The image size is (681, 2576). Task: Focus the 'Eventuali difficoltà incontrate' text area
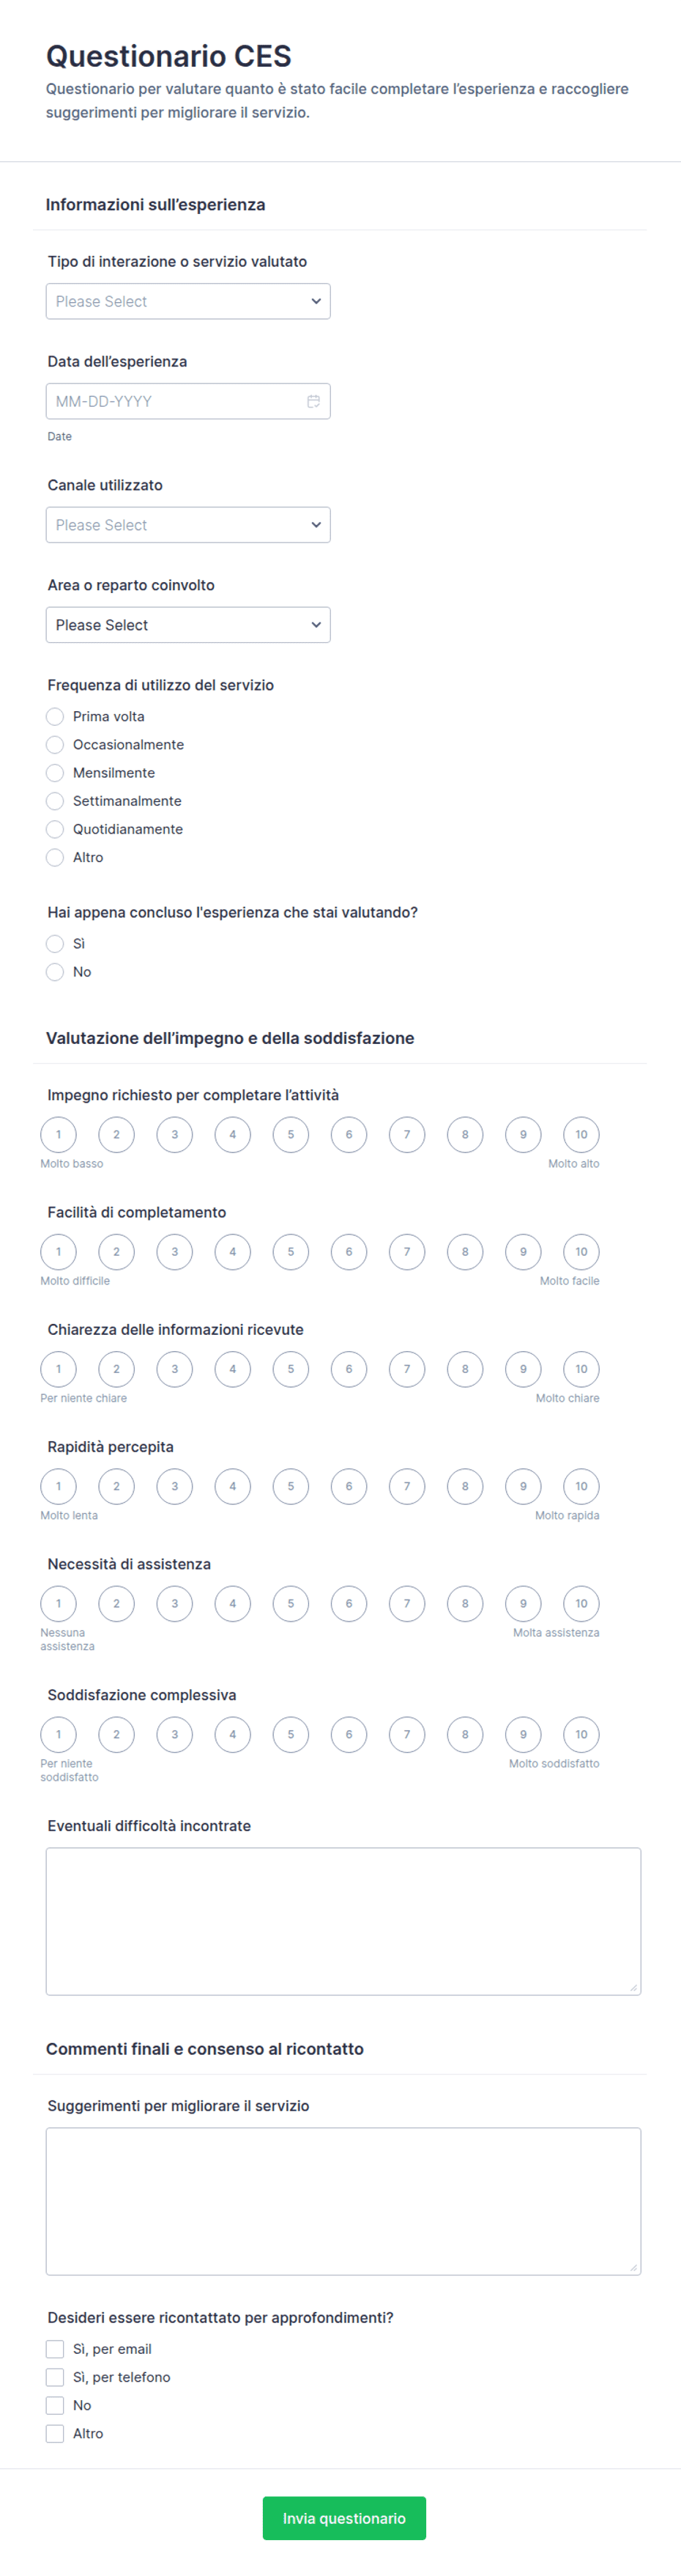343,1921
